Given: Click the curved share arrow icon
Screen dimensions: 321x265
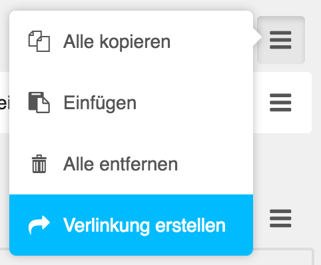Looking at the screenshot, I should (x=39, y=225).
